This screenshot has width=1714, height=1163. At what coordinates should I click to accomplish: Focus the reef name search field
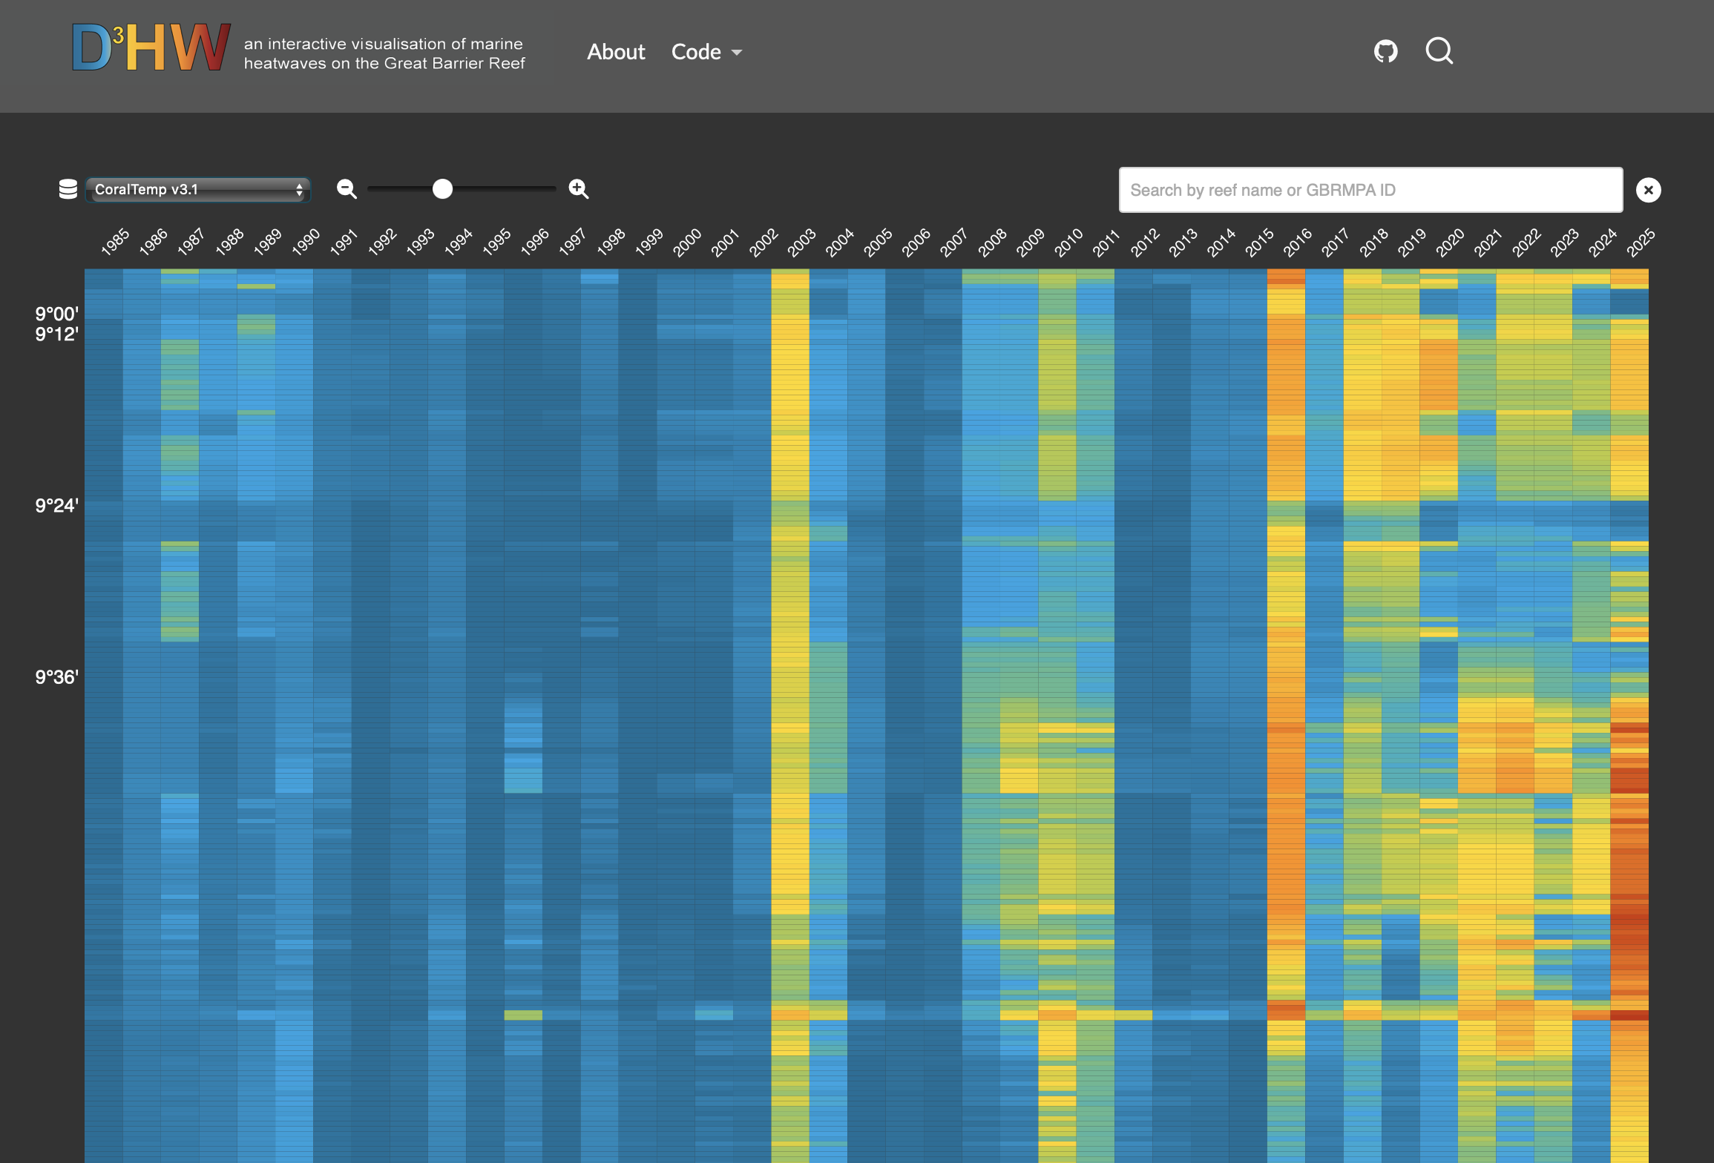1370,190
